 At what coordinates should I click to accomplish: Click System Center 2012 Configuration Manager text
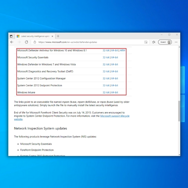click(x=41, y=78)
